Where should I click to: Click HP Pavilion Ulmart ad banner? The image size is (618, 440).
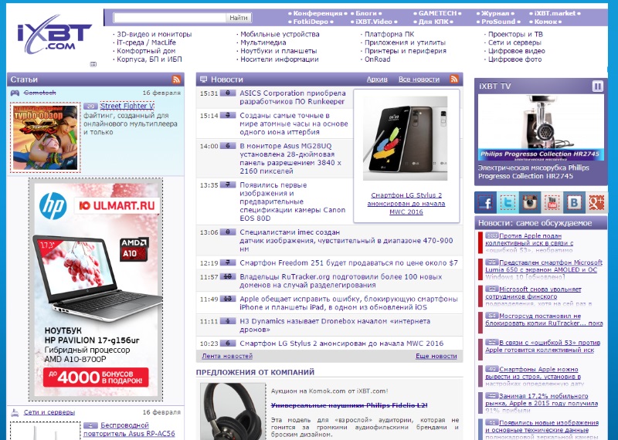pos(96,289)
